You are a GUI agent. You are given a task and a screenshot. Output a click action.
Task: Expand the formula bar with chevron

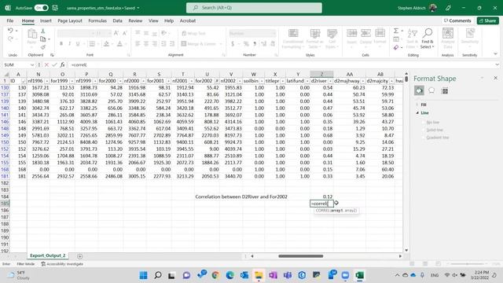(497, 64)
